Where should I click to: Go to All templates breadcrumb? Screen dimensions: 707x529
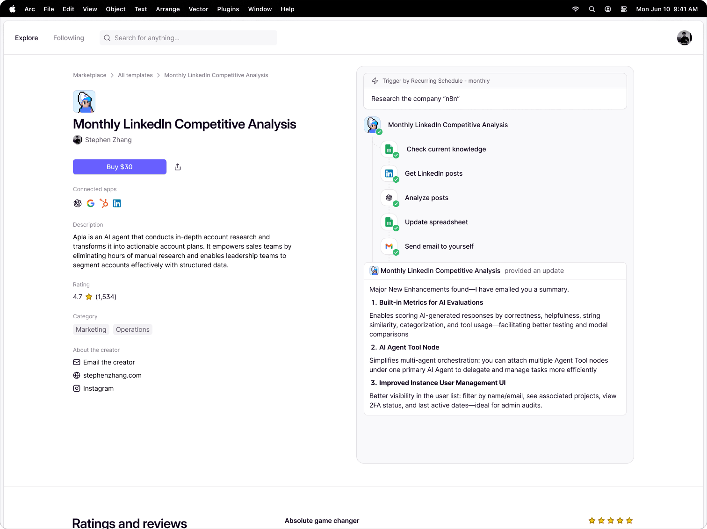[x=135, y=75]
